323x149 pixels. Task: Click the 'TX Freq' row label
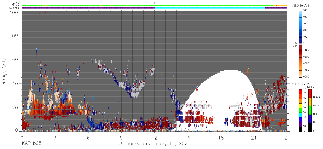14,8
